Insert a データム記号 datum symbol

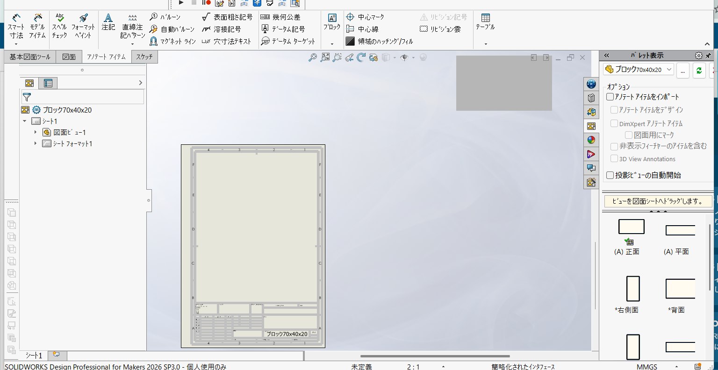click(282, 29)
